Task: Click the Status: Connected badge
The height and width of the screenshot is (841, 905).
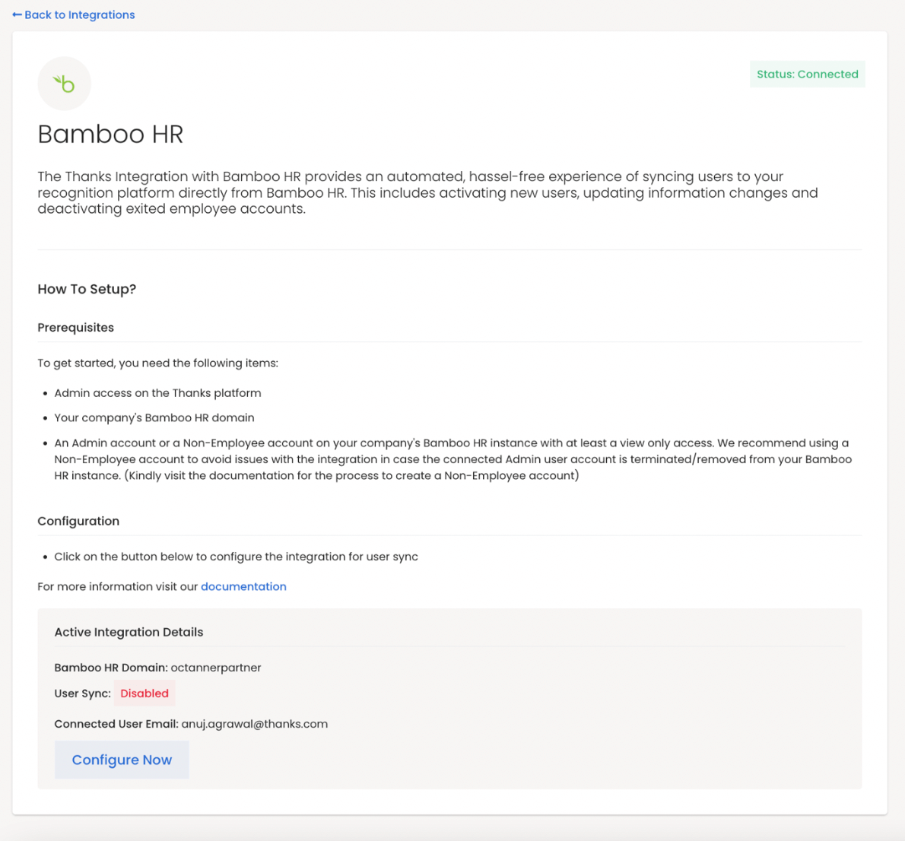Action: 807,75
